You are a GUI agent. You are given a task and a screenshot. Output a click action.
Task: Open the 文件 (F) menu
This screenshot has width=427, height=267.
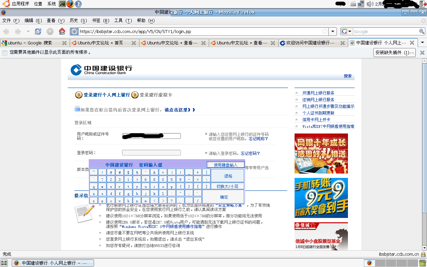point(11,20)
